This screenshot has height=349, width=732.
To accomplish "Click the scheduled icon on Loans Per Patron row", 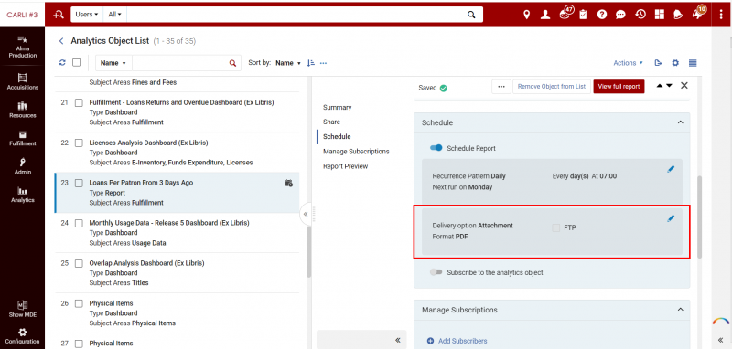I will pyautogui.click(x=288, y=183).
